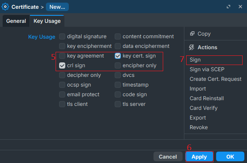Uncheck the key cert. sign checkbox
The height and width of the screenshot is (163, 247).
[x=118, y=56]
